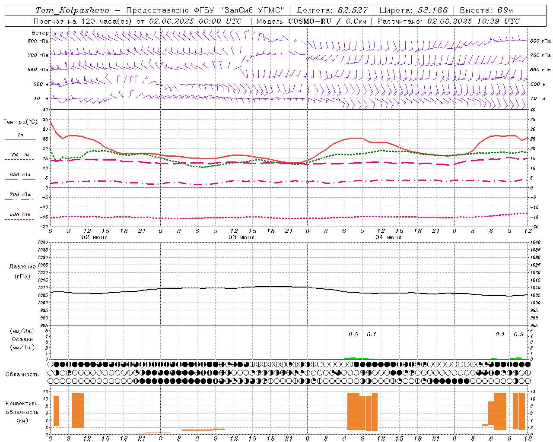Click the Облачность cloudiness label

click(x=22, y=374)
